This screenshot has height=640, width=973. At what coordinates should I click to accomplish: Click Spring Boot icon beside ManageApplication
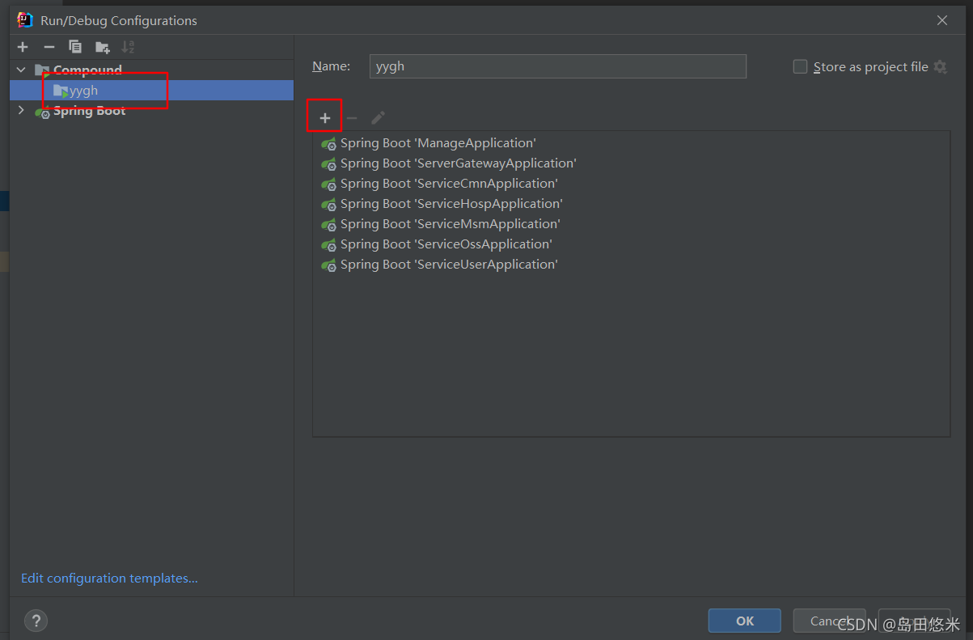tap(328, 144)
